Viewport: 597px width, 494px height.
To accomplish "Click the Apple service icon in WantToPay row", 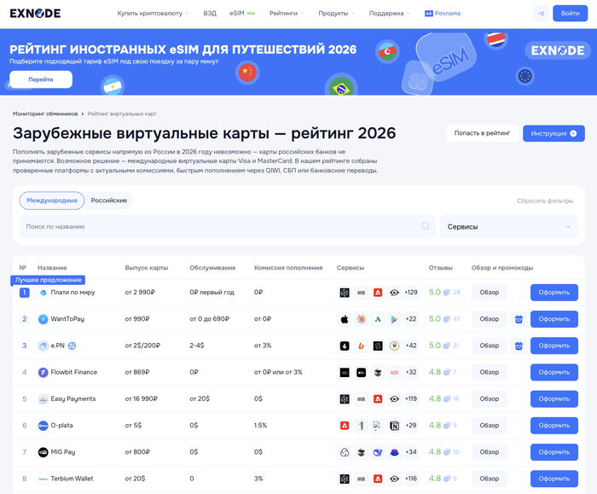I will tap(345, 319).
